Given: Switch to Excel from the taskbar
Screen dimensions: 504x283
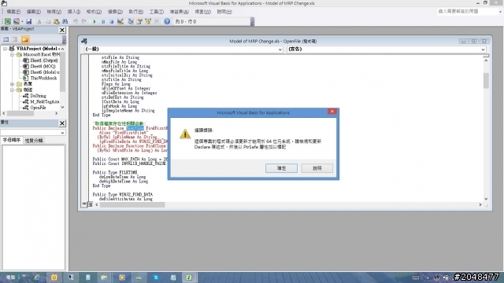Looking at the screenshot, I should tap(189, 277).
